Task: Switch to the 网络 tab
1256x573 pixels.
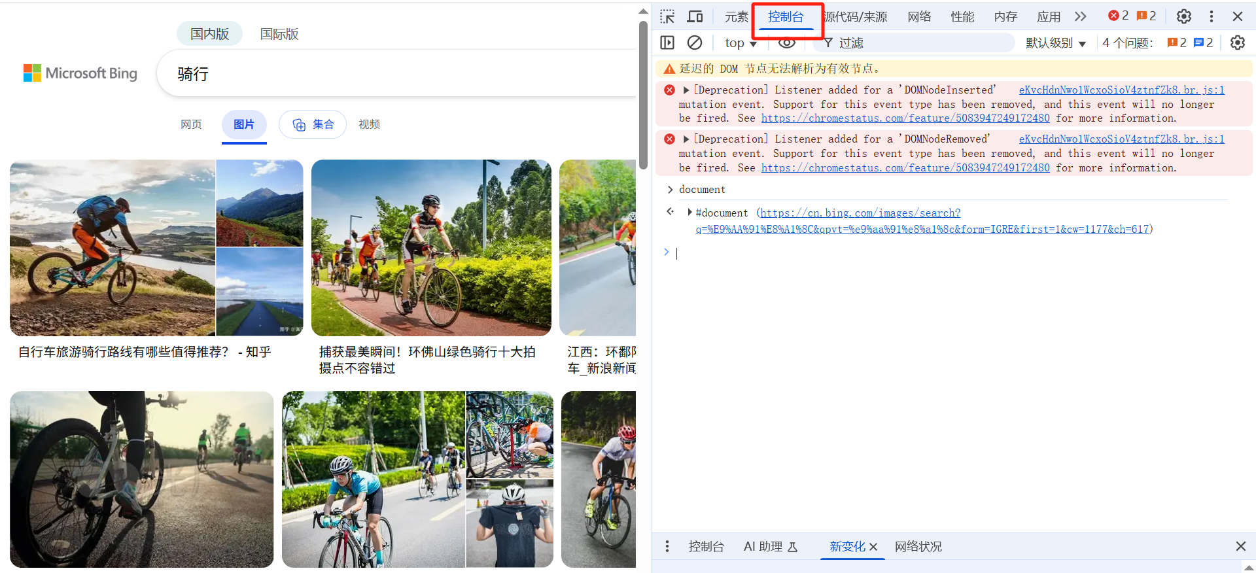Action: coord(919,17)
